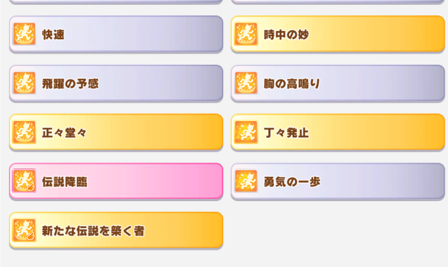
Task: Click the skill icon beside 時中の妙
Action: [x=246, y=34]
